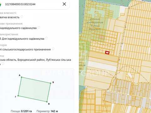The height and width of the screenshot is (113, 151).
Task: Click vertex В of the parcel diagram
Action: point(47,102)
